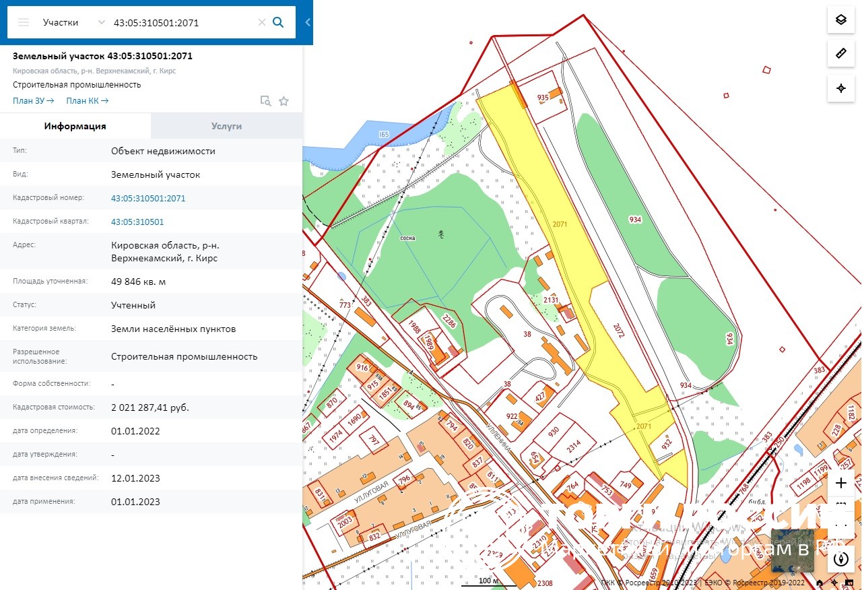Collapse the side panel with chevron
The width and height of the screenshot is (862, 590).
[308, 22]
